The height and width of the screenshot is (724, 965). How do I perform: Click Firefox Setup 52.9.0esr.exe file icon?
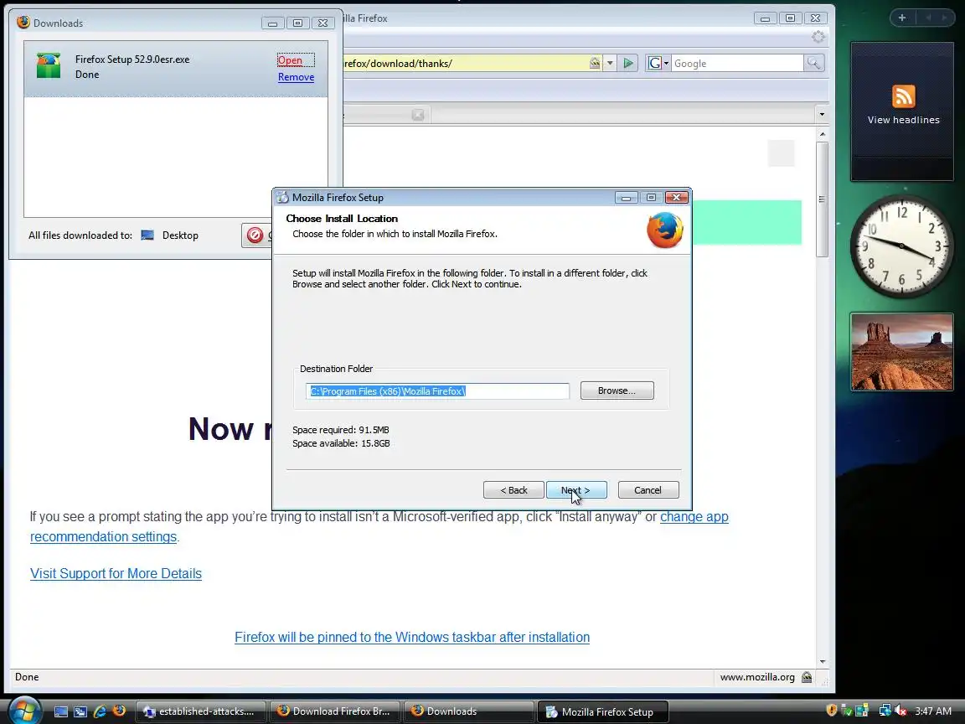tap(49, 66)
